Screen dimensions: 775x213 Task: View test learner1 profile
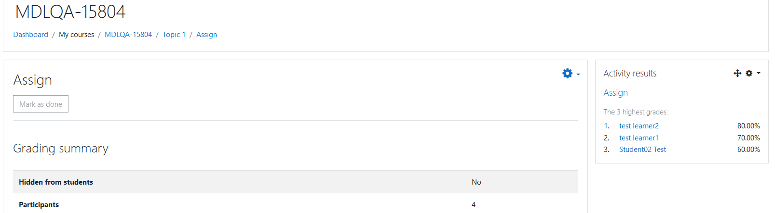point(639,138)
